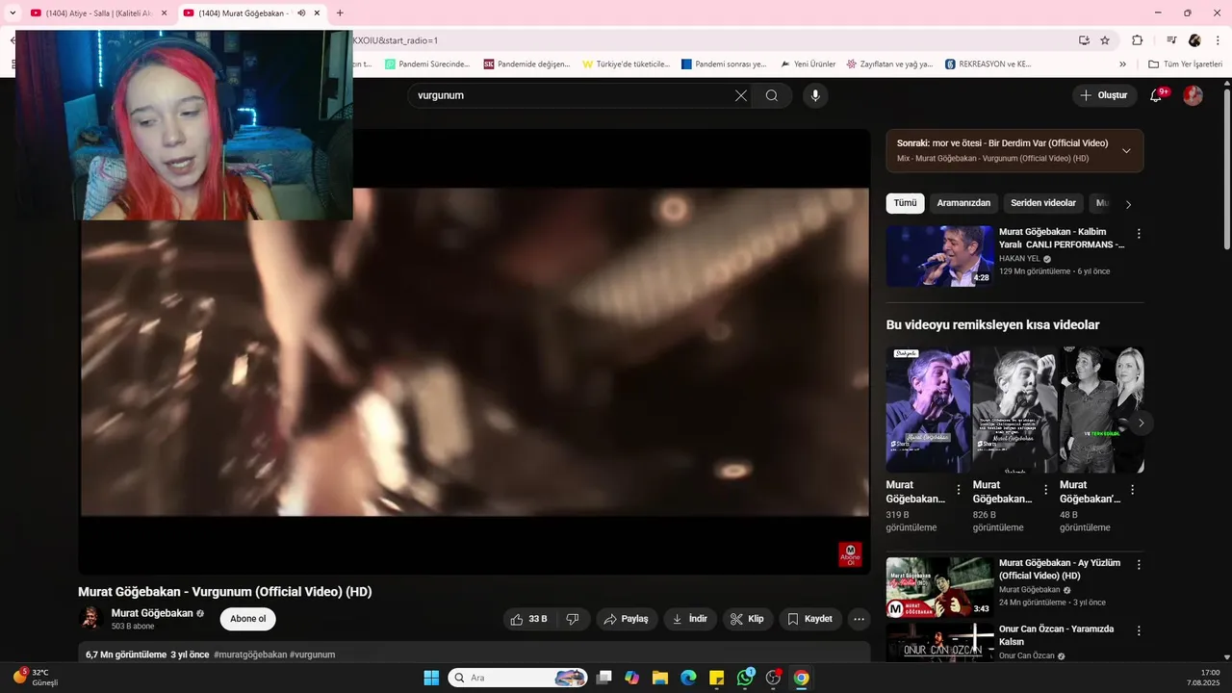
Task: Click the Windows taskbar search box
Action: 518,678
